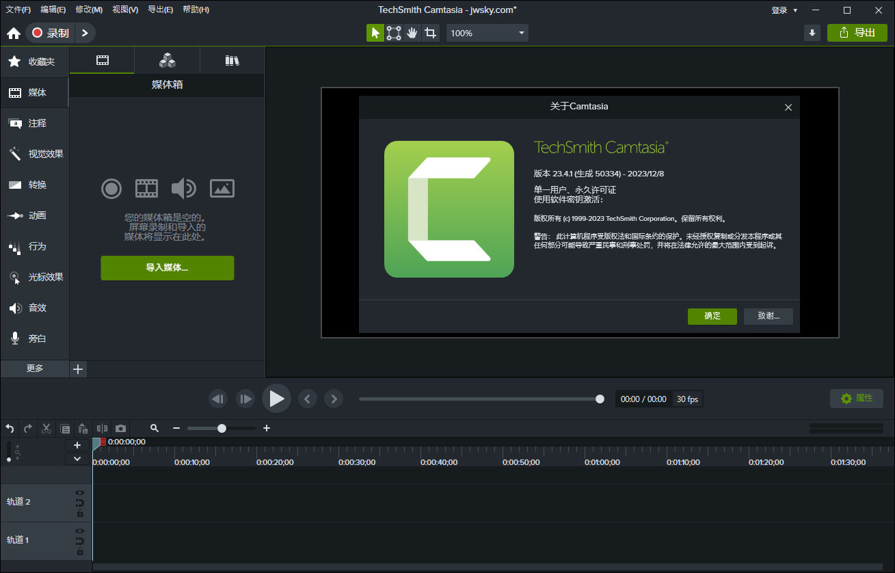Open the 文件(F) menu
This screenshot has height=573, width=895.
pyautogui.click(x=18, y=10)
